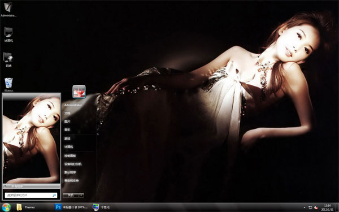Click the Start menu search field
Screen dimensions: 339x212
31,195
